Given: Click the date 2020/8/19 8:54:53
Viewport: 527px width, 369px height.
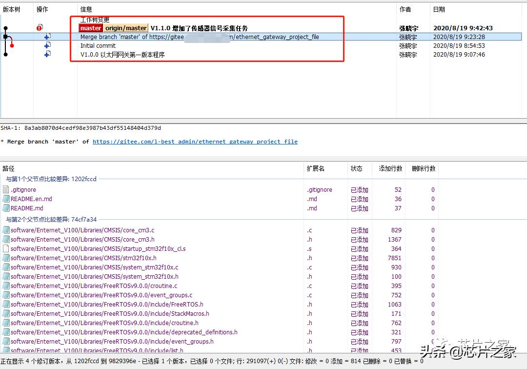Looking at the screenshot, I should pyautogui.click(x=459, y=46).
